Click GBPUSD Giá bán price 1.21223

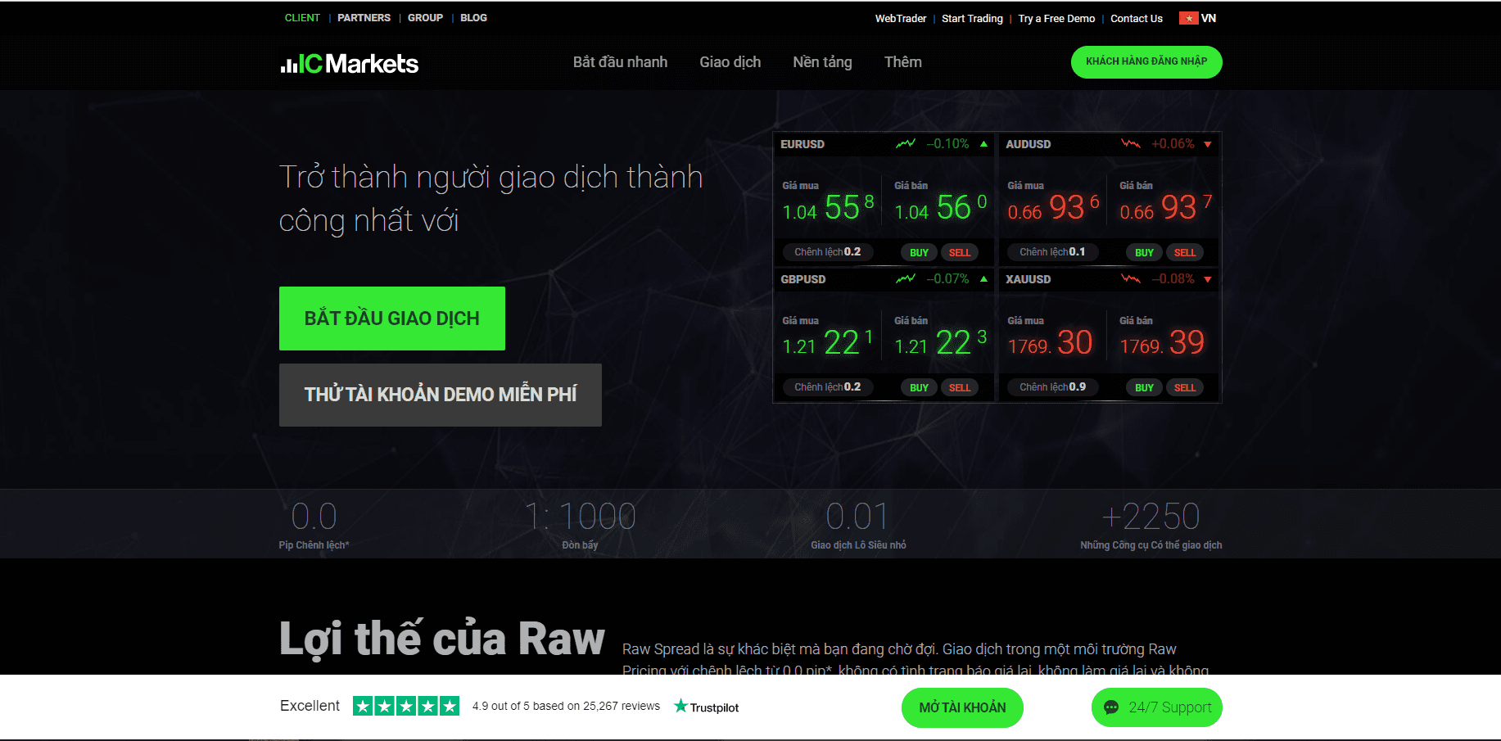click(x=940, y=343)
